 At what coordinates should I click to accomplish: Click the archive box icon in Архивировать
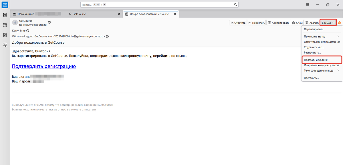tap(269, 23)
